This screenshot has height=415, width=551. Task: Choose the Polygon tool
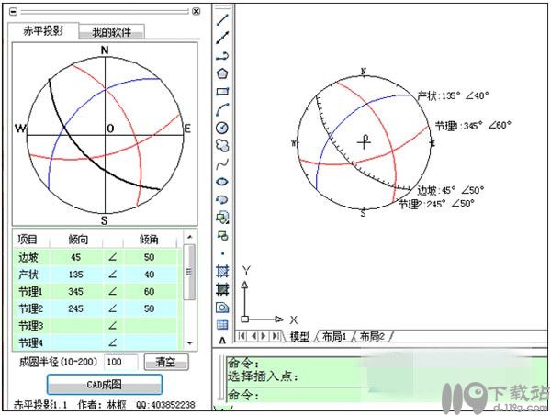[x=221, y=73]
